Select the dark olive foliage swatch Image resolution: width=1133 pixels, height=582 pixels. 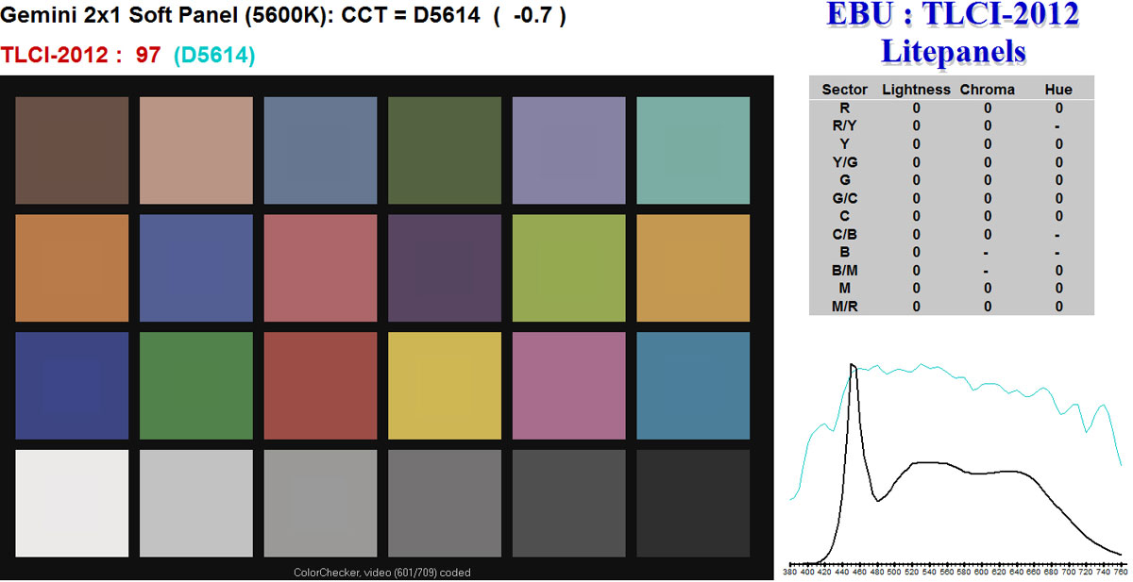click(x=445, y=150)
